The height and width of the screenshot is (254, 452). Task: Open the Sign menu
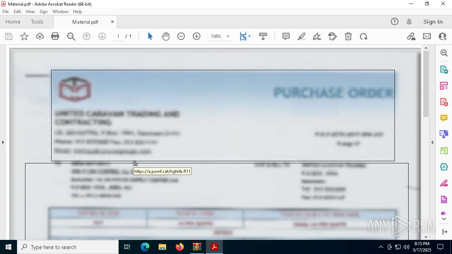click(x=44, y=12)
